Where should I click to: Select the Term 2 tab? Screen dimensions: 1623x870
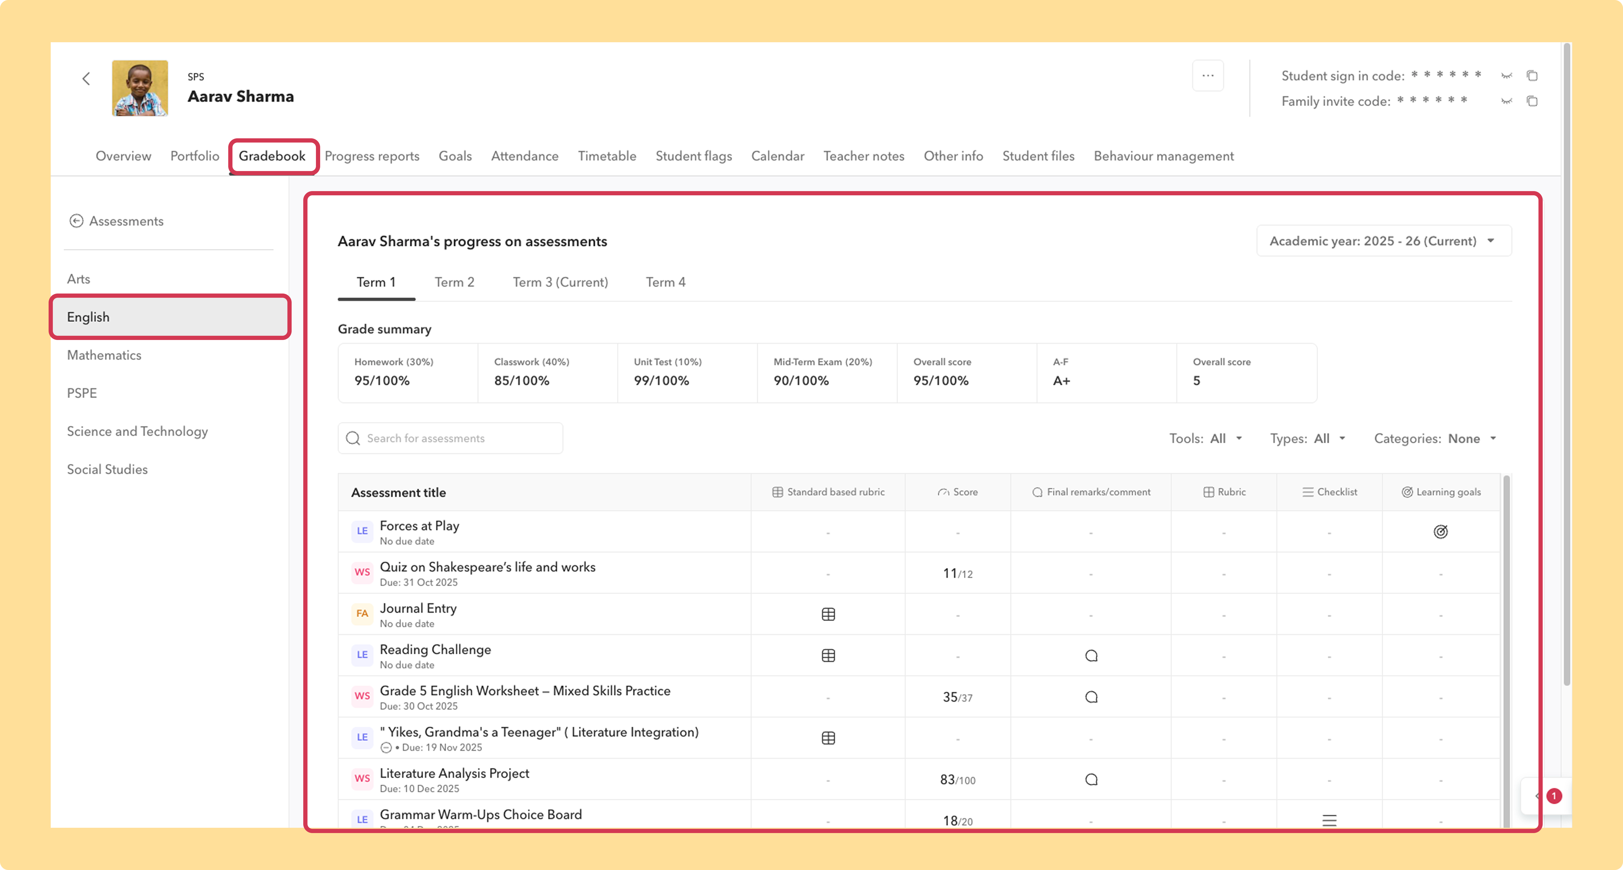pyautogui.click(x=454, y=283)
